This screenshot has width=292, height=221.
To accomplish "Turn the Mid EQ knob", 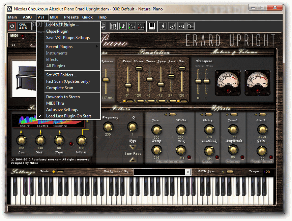I will (x=40, y=140).
